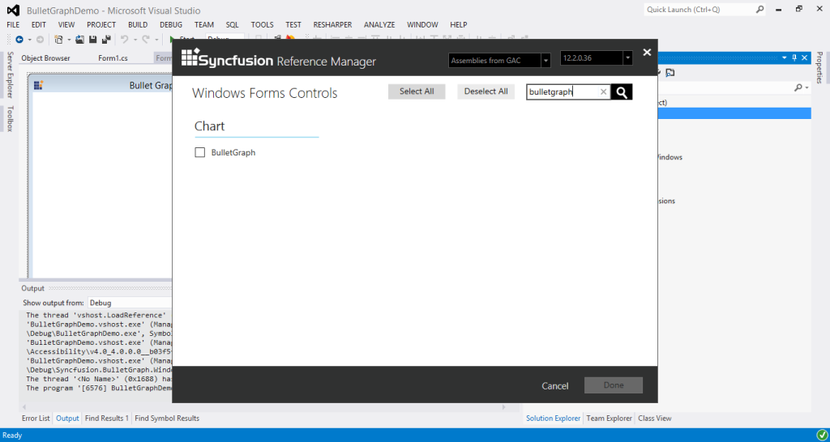Click the Open File toolbar icon
The width and height of the screenshot is (830, 442).
(x=80, y=39)
